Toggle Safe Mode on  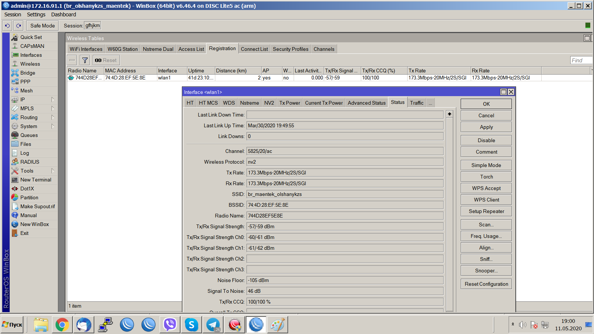point(42,26)
